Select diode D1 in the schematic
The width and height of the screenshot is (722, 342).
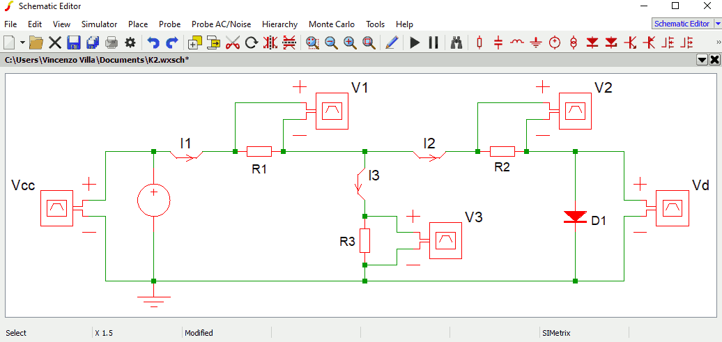[575, 217]
